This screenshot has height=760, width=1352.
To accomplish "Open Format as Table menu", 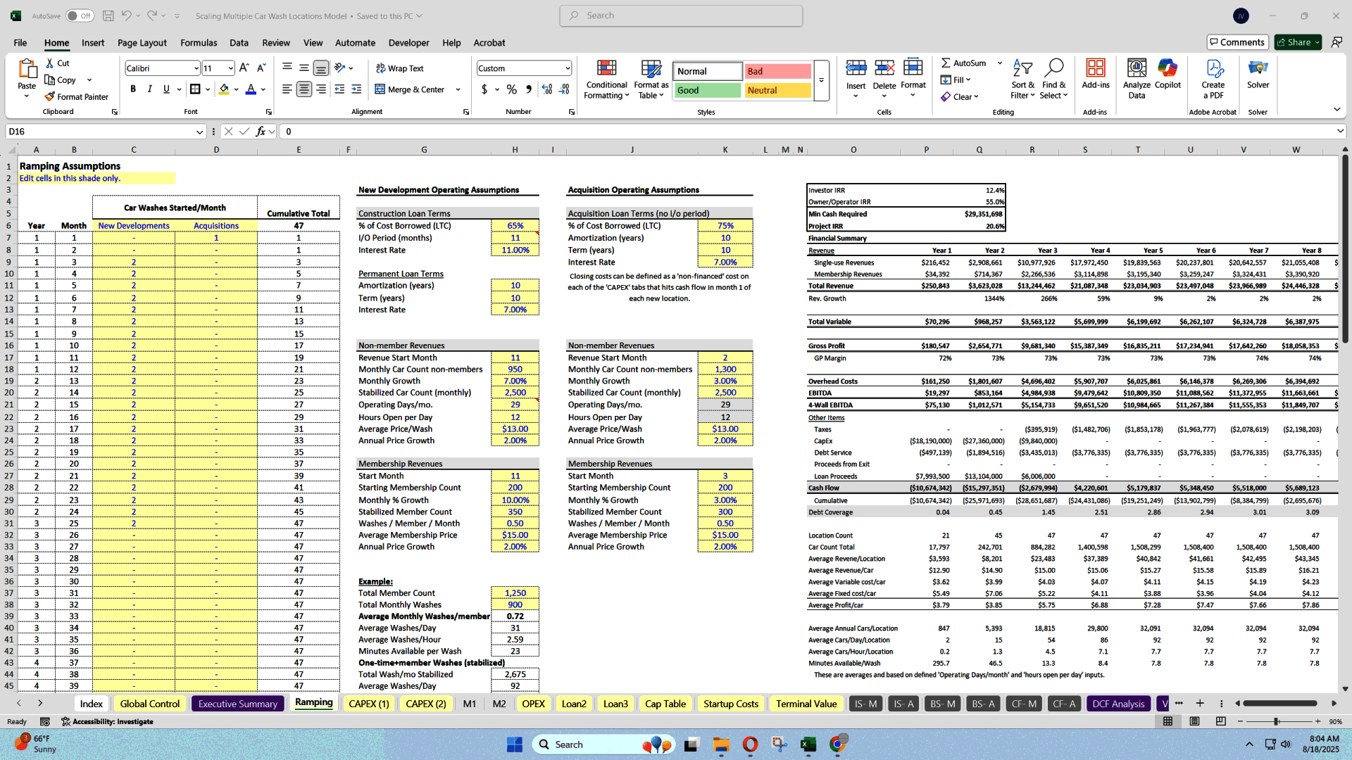I will (651, 79).
